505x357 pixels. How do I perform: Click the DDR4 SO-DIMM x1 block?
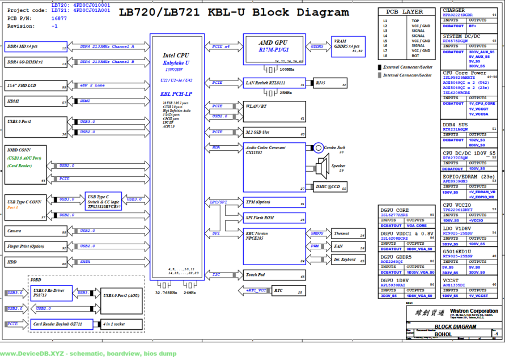click(36, 62)
